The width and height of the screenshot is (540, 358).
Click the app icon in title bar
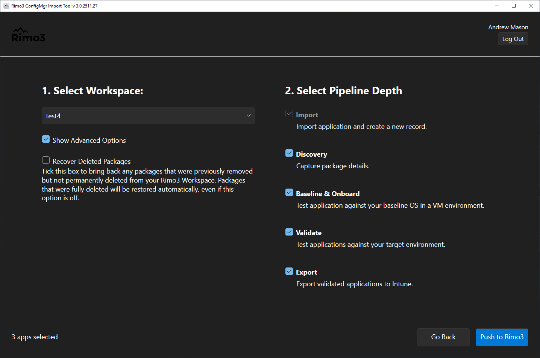(x=6, y=6)
